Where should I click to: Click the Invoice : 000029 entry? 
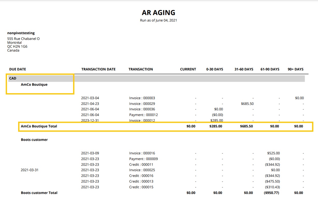(142, 104)
